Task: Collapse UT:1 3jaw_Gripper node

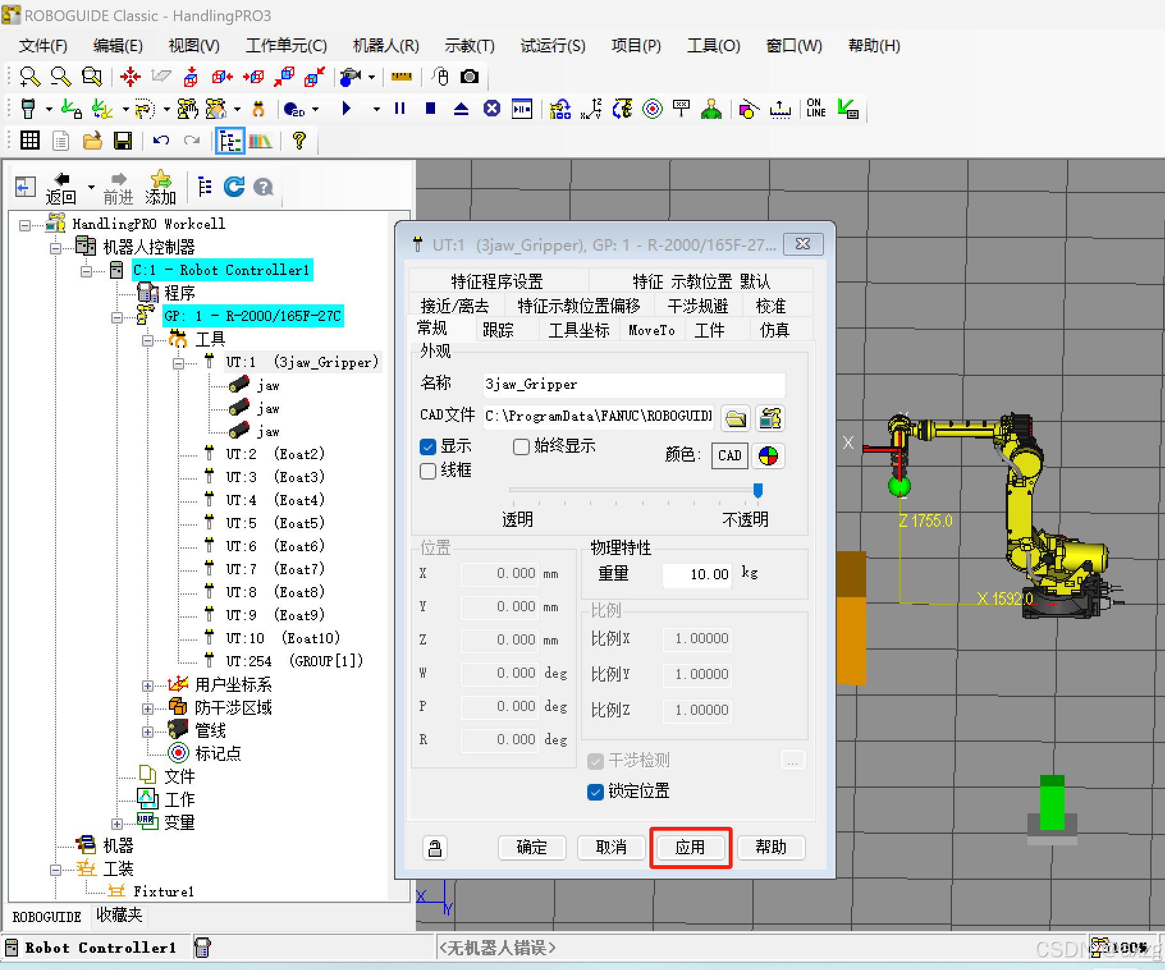Action: 178,363
